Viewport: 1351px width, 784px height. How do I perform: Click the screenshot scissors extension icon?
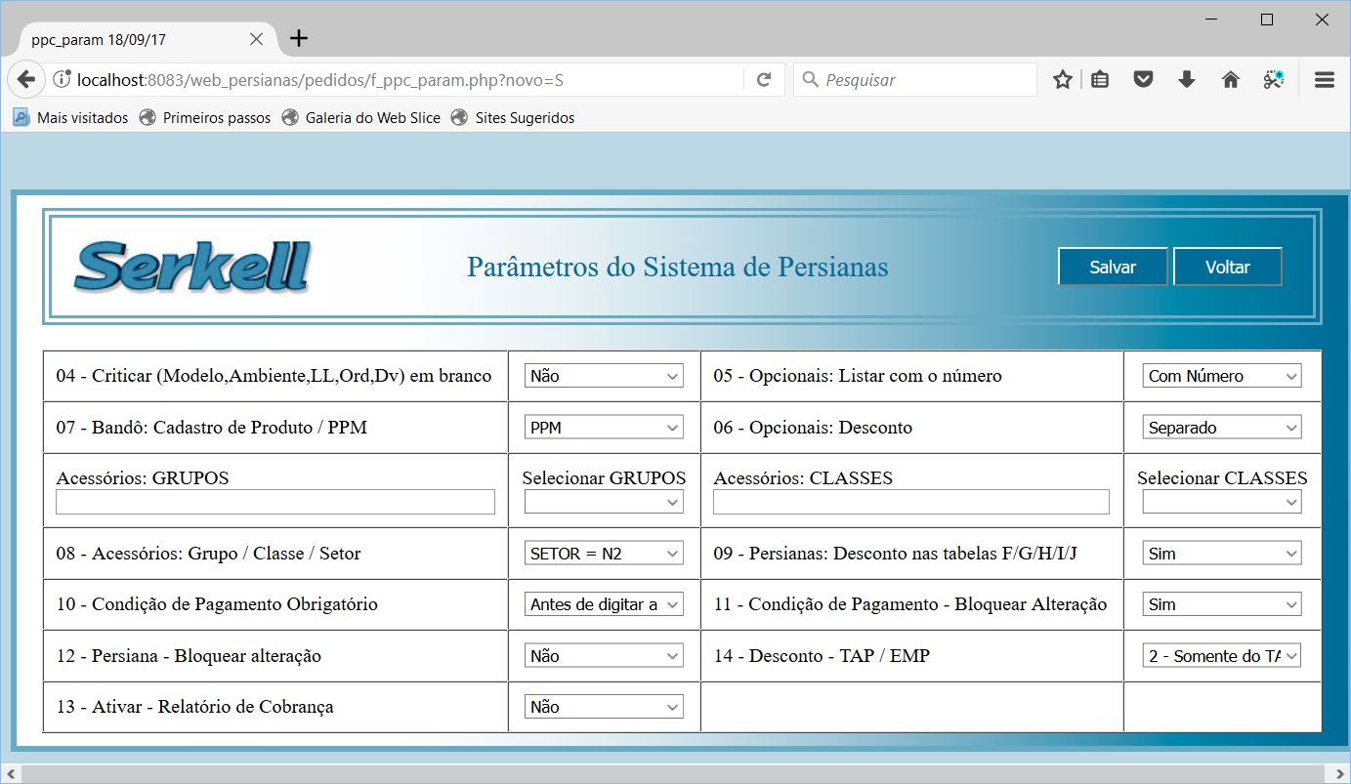click(x=1273, y=80)
